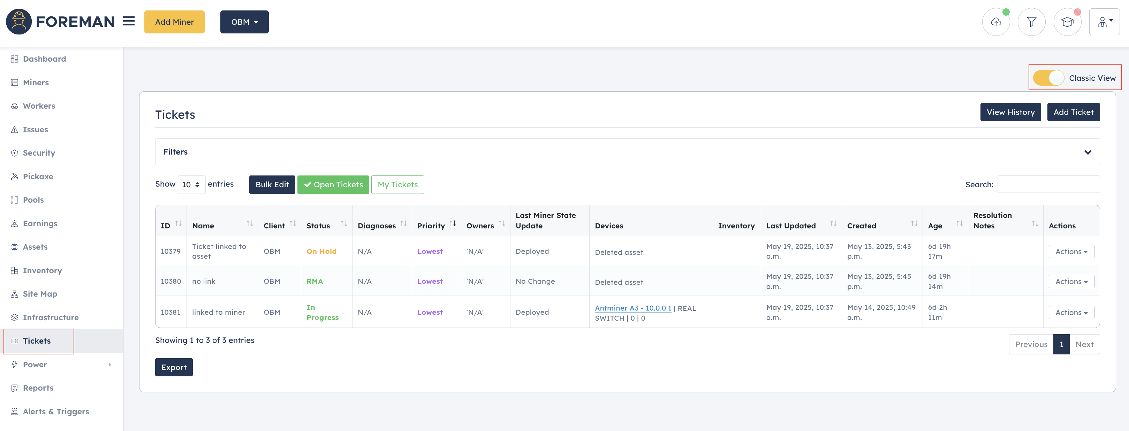Screen dimensions: 1129x431
Task: Open the Antminer A3 - 10.0.0.1 link
Action: (x=633, y=308)
